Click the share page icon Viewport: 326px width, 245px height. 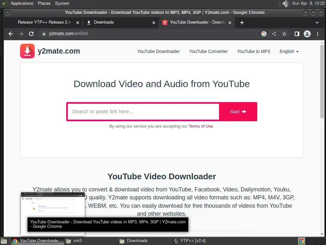[274, 34]
